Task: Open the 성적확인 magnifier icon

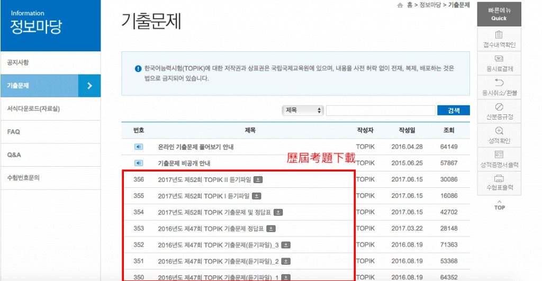Action: click(x=499, y=131)
